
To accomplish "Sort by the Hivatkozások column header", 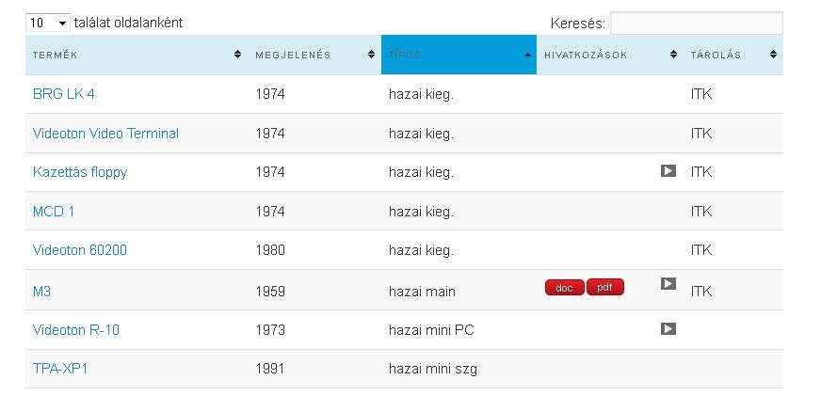I will 586,55.
